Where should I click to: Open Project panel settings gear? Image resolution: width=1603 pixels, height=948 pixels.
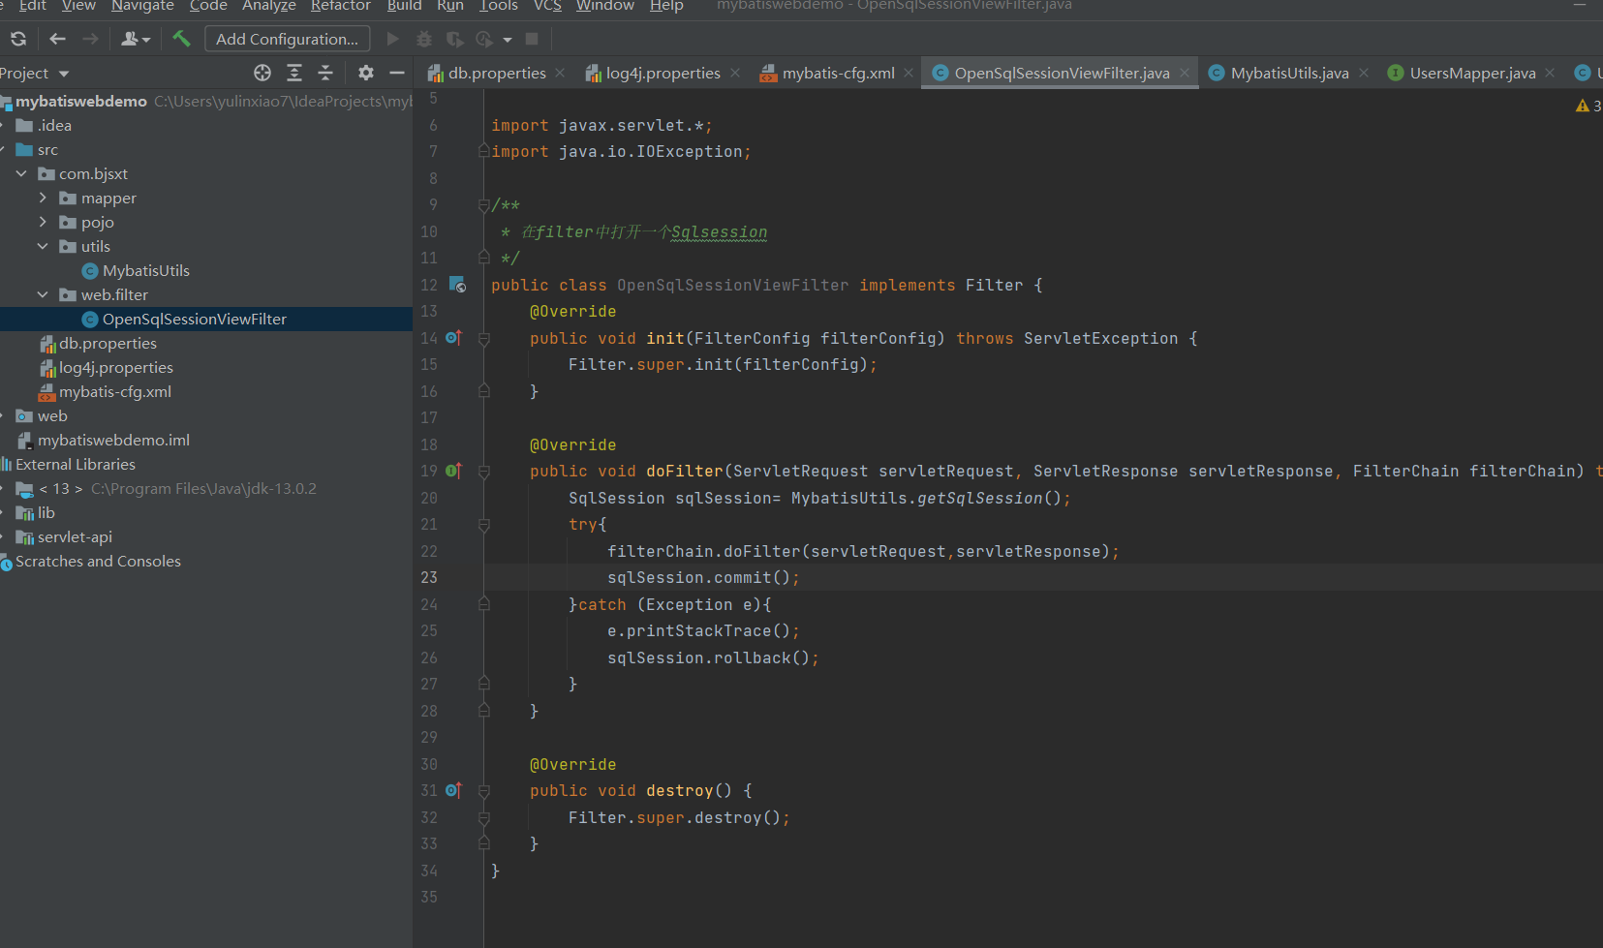tap(365, 73)
